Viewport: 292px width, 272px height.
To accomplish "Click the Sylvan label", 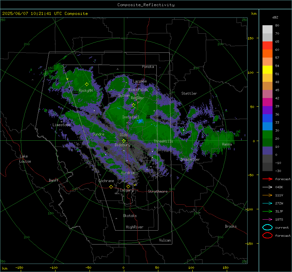I will tap(124, 95).
